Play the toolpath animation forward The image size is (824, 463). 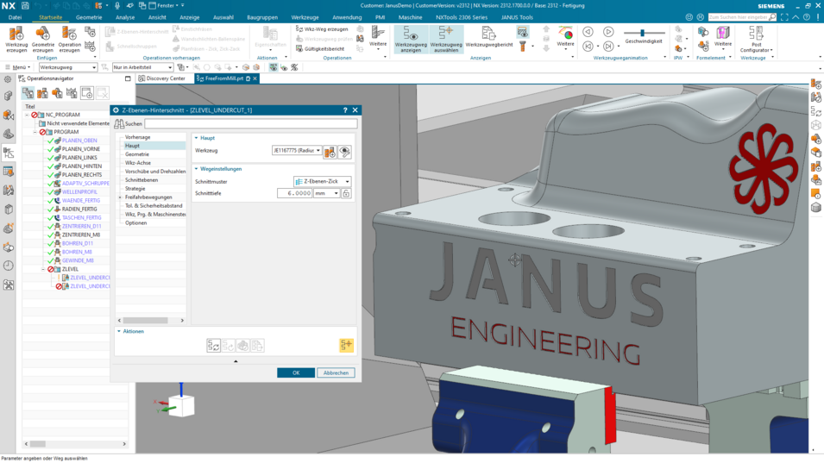pyautogui.click(x=608, y=32)
